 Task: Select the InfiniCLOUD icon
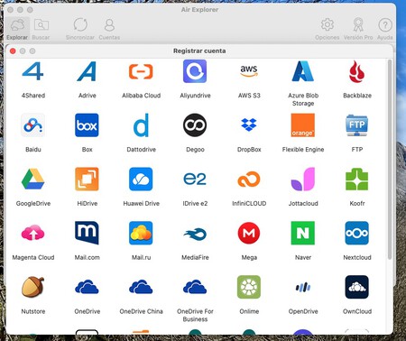249,179
